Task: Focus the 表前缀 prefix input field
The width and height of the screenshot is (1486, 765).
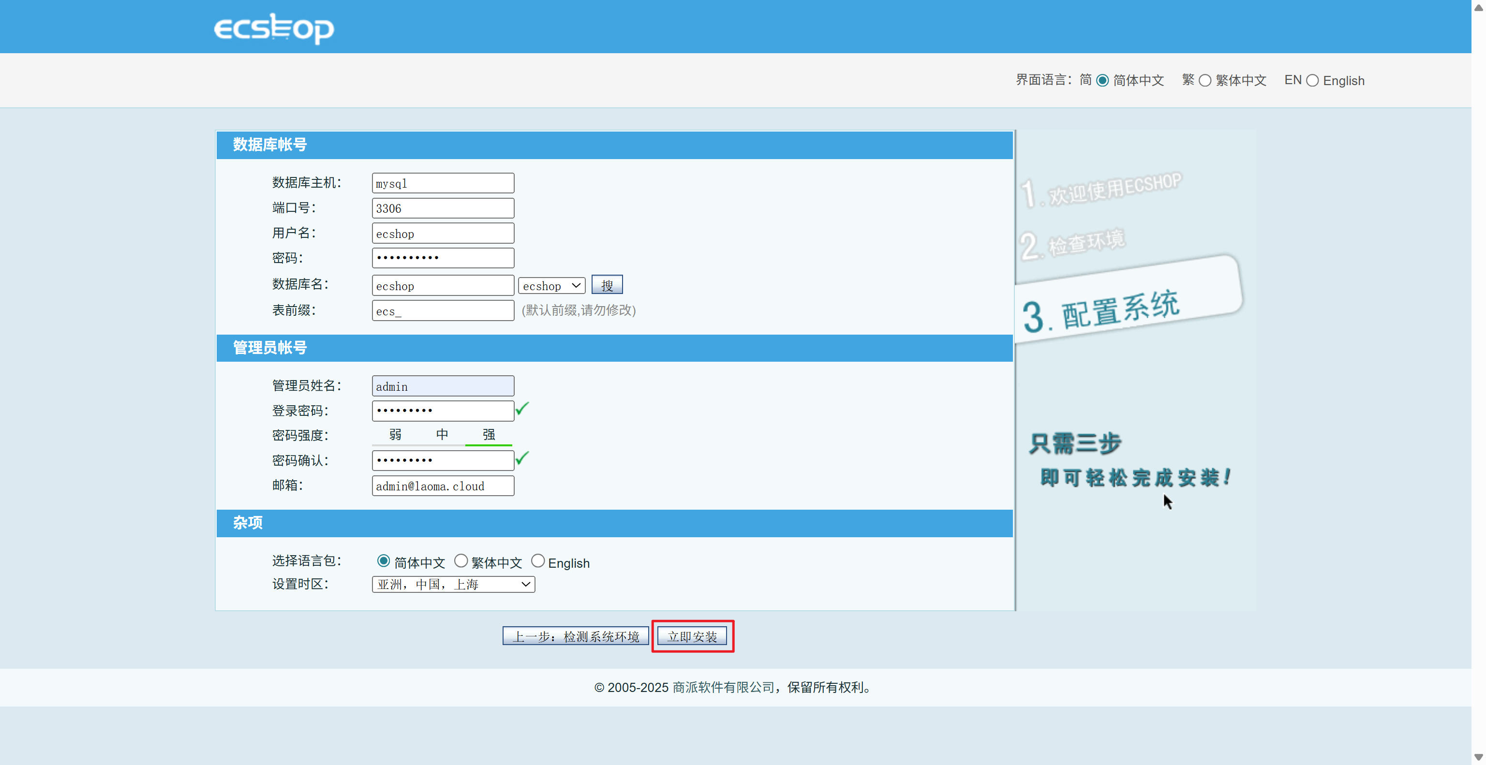Action: [443, 311]
